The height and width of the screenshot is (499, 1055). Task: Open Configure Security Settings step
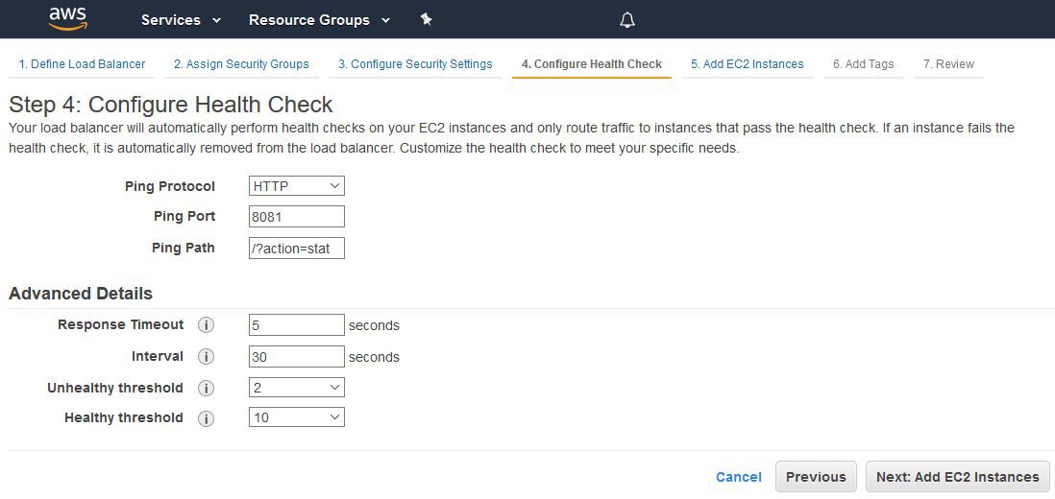tap(415, 64)
